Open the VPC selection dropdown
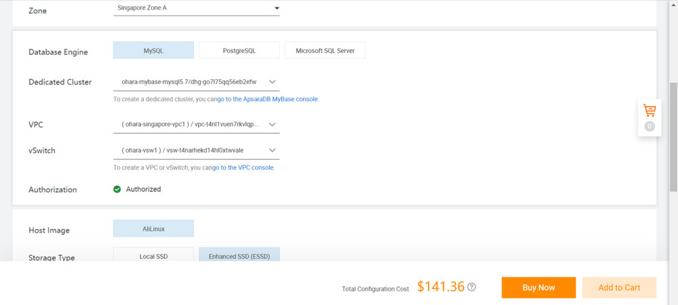The height and width of the screenshot is (305, 678). [197, 125]
